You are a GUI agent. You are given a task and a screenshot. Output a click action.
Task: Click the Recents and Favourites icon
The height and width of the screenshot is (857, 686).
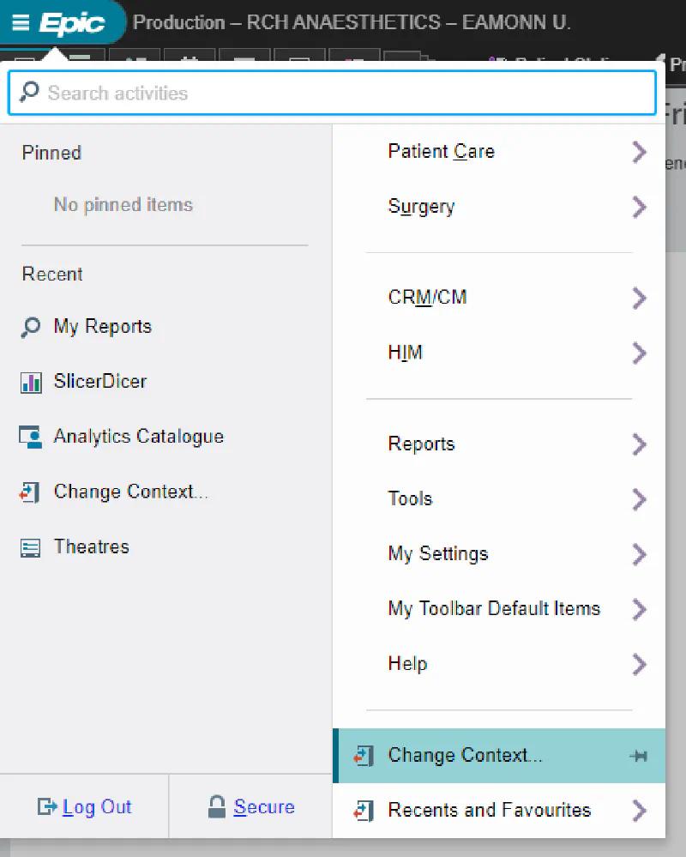click(x=364, y=810)
